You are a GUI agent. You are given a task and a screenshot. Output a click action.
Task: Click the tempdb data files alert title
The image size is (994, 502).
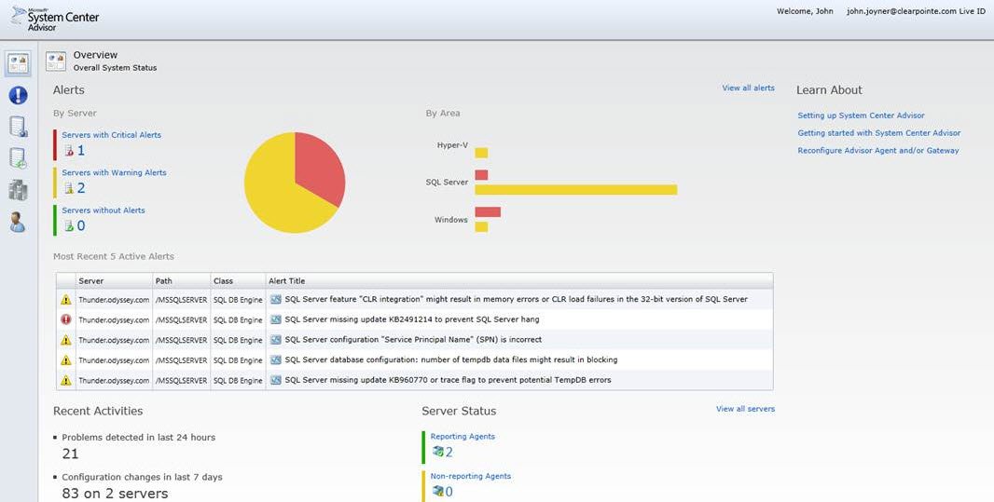(450, 360)
